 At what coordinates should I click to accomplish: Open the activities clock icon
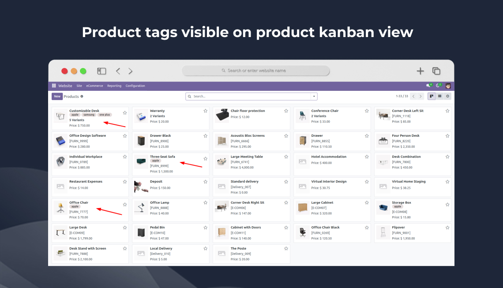[x=438, y=86]
